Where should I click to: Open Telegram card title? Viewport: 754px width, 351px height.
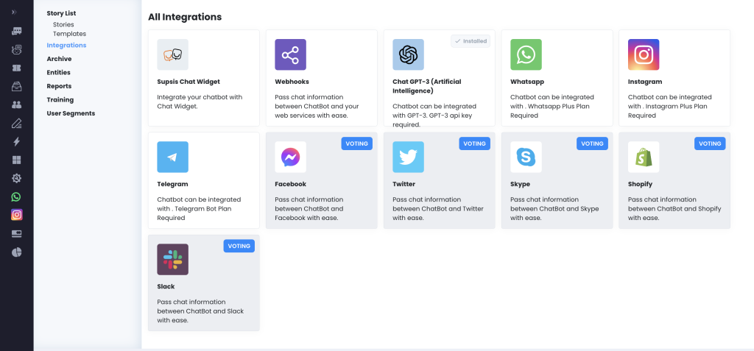click(x=172, y=184)
